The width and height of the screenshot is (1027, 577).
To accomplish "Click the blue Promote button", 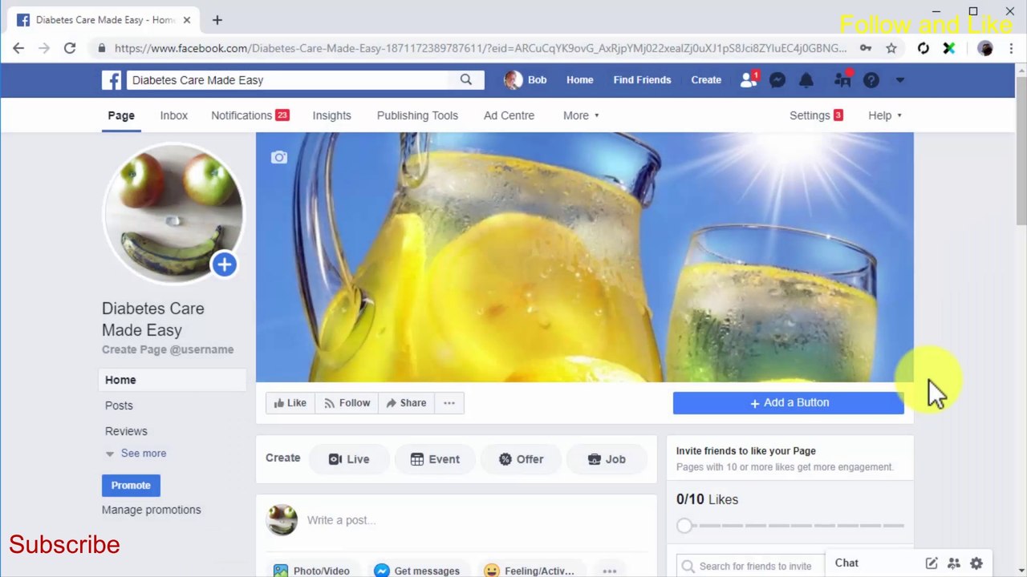I will pyautogui.click(x=131, y=485).
